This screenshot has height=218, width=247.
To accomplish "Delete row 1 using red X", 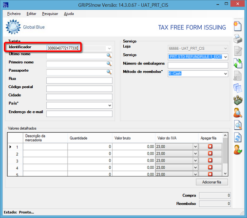I will coord(210,146).
